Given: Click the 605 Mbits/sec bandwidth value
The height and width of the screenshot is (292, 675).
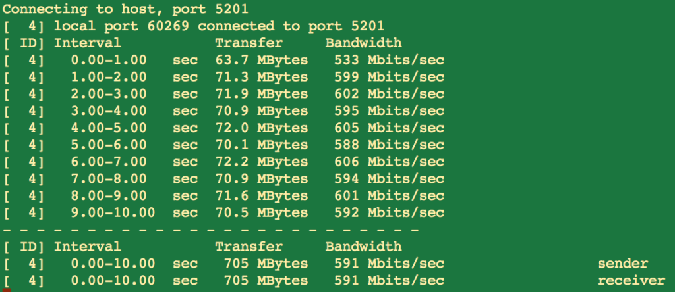Looking at the screenshot, I should (x=389, y=128).
